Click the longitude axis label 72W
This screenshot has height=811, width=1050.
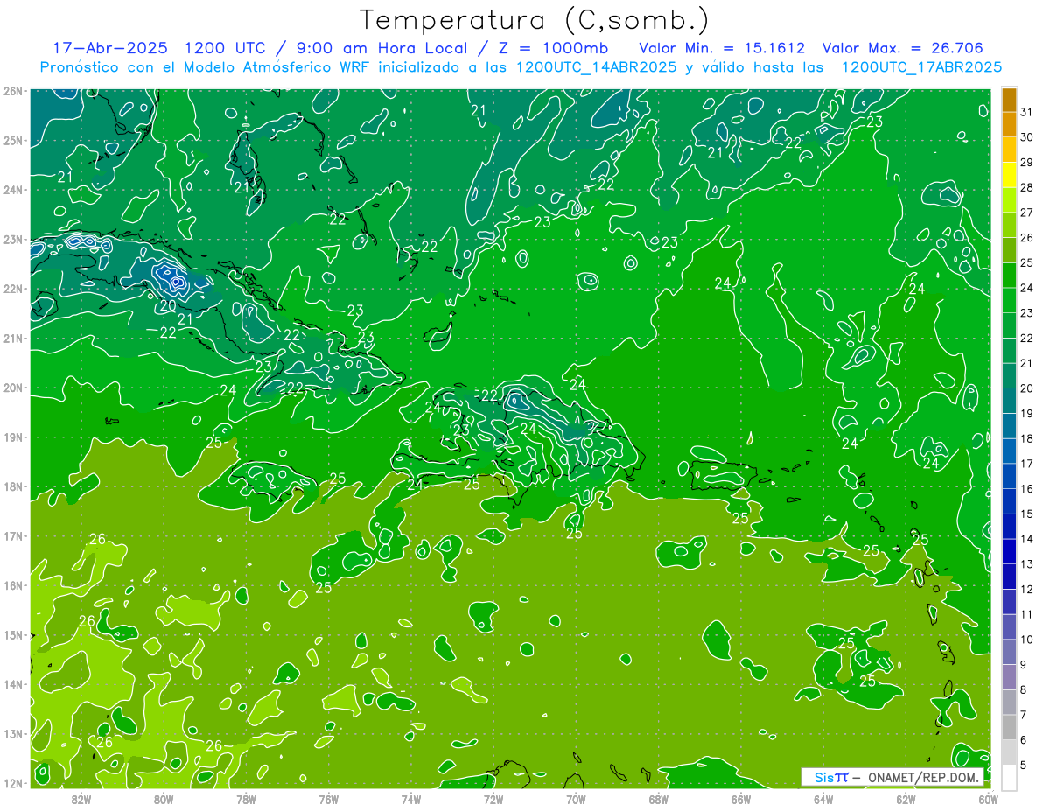[493, 799]
